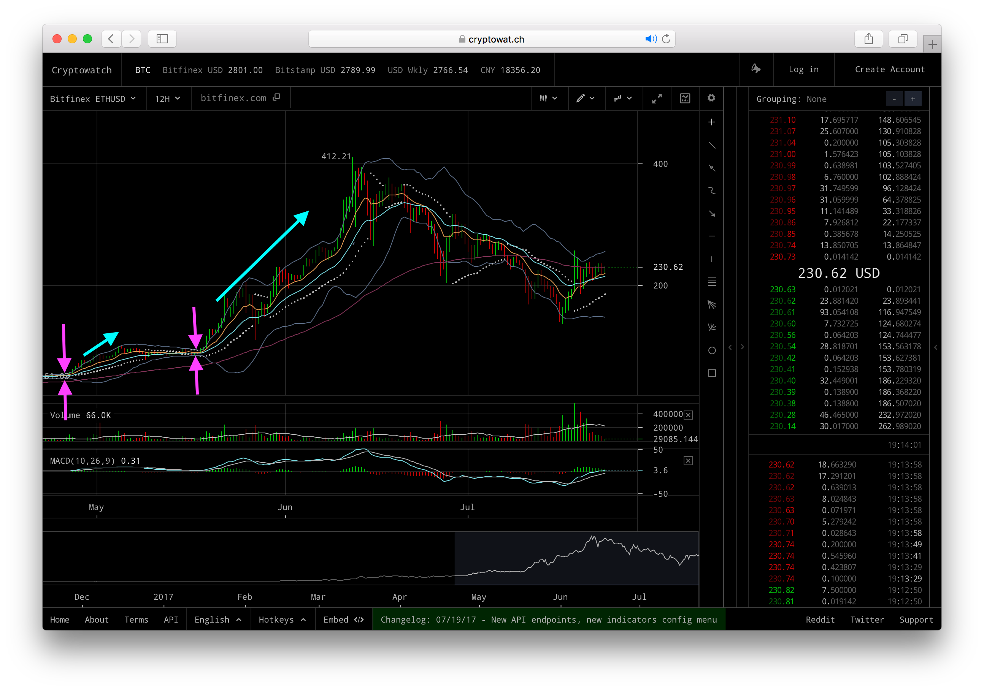The width and height of the screenshot is (984, 691).
Task: Click the Log in button
Action: click(803, 70)
